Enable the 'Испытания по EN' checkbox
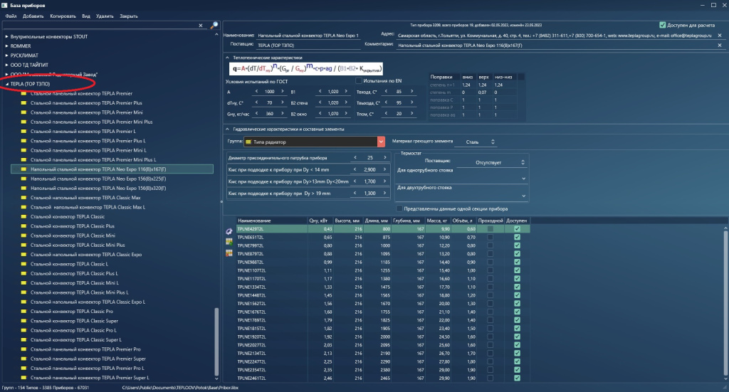The image size is (729, 392). [x=360, y=81]
